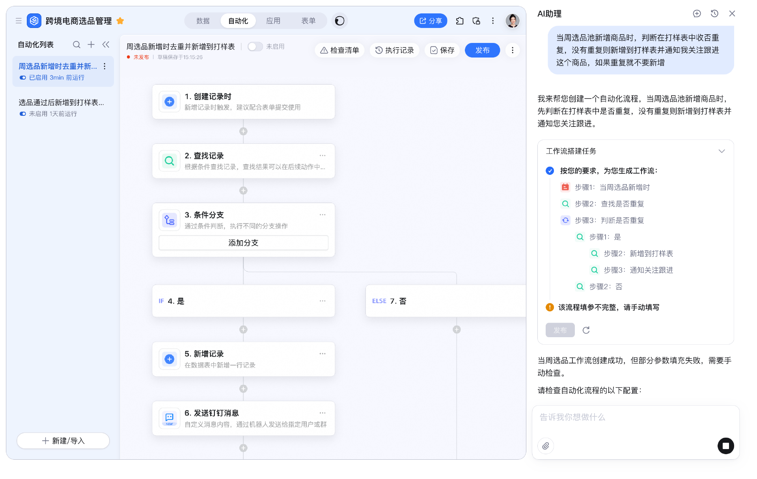Viewport: 757px width, 479px height.
Task: Open more menu of 查找记录 step
Action: coord(323,156)
